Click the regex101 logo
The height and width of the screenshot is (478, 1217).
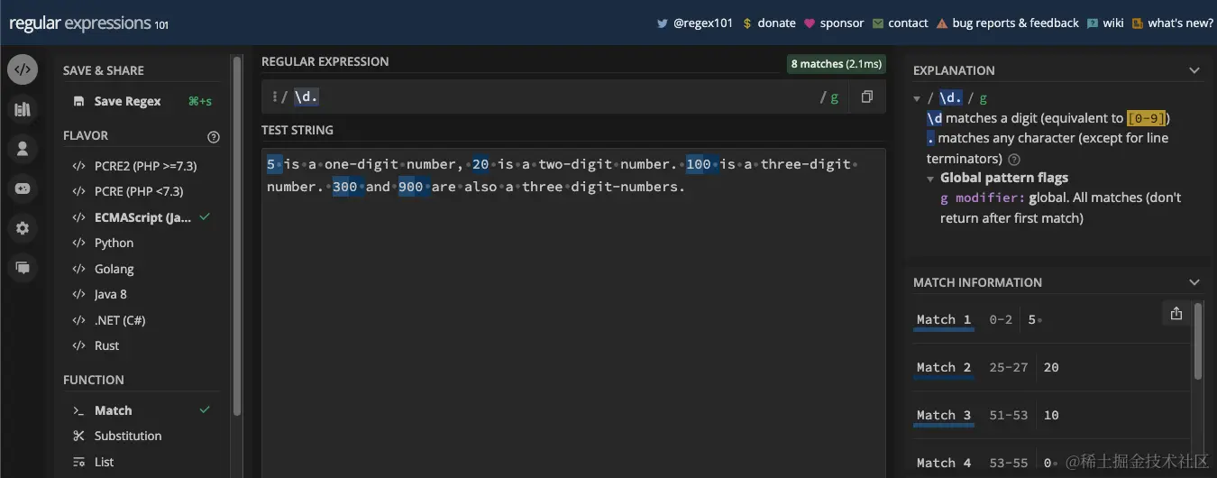click(88, 23)
